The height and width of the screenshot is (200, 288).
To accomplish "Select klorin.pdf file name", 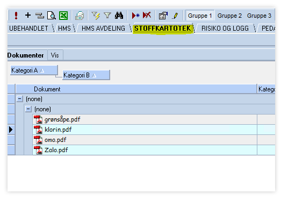I will [x=58, y=130].
